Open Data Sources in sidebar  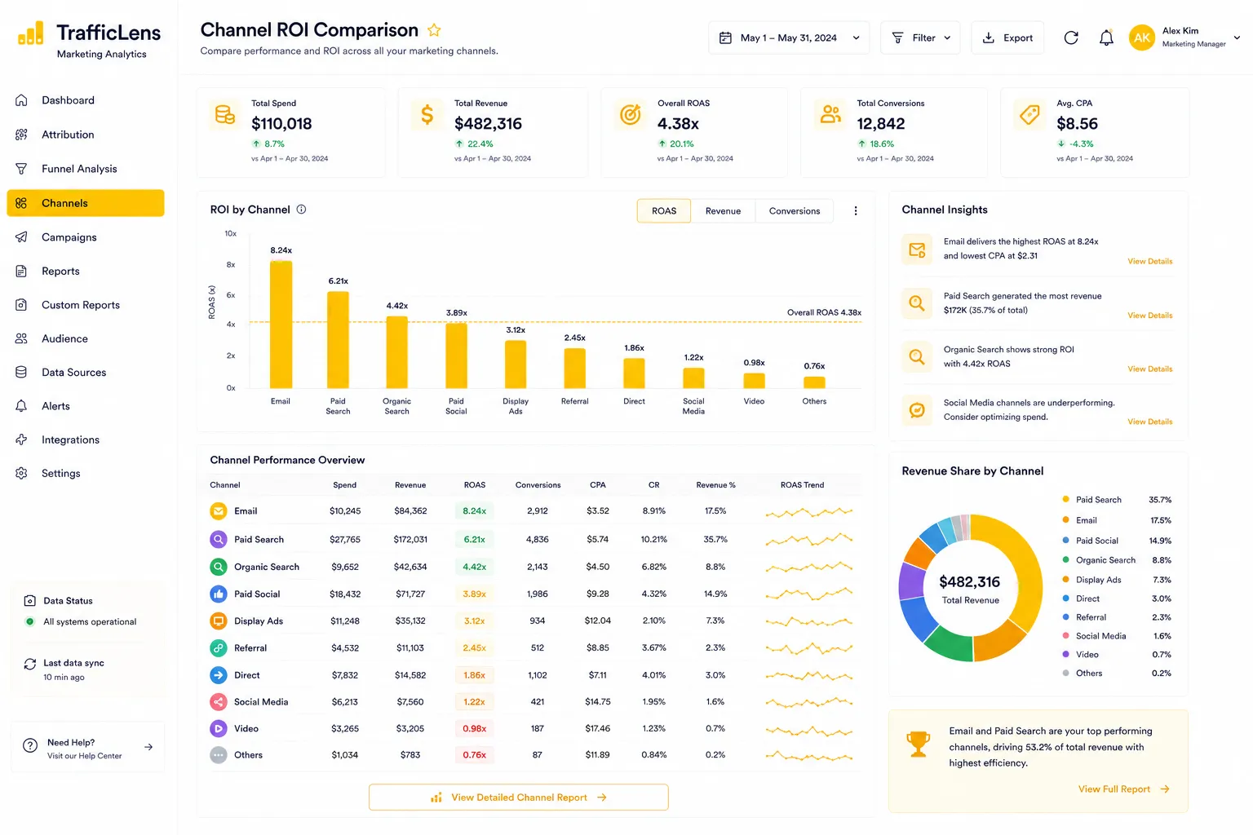[86, 373]
